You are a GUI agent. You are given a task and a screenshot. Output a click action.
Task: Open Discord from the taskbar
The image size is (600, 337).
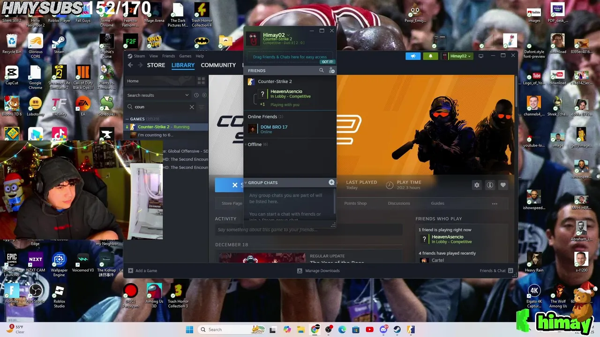click(383, 330)
